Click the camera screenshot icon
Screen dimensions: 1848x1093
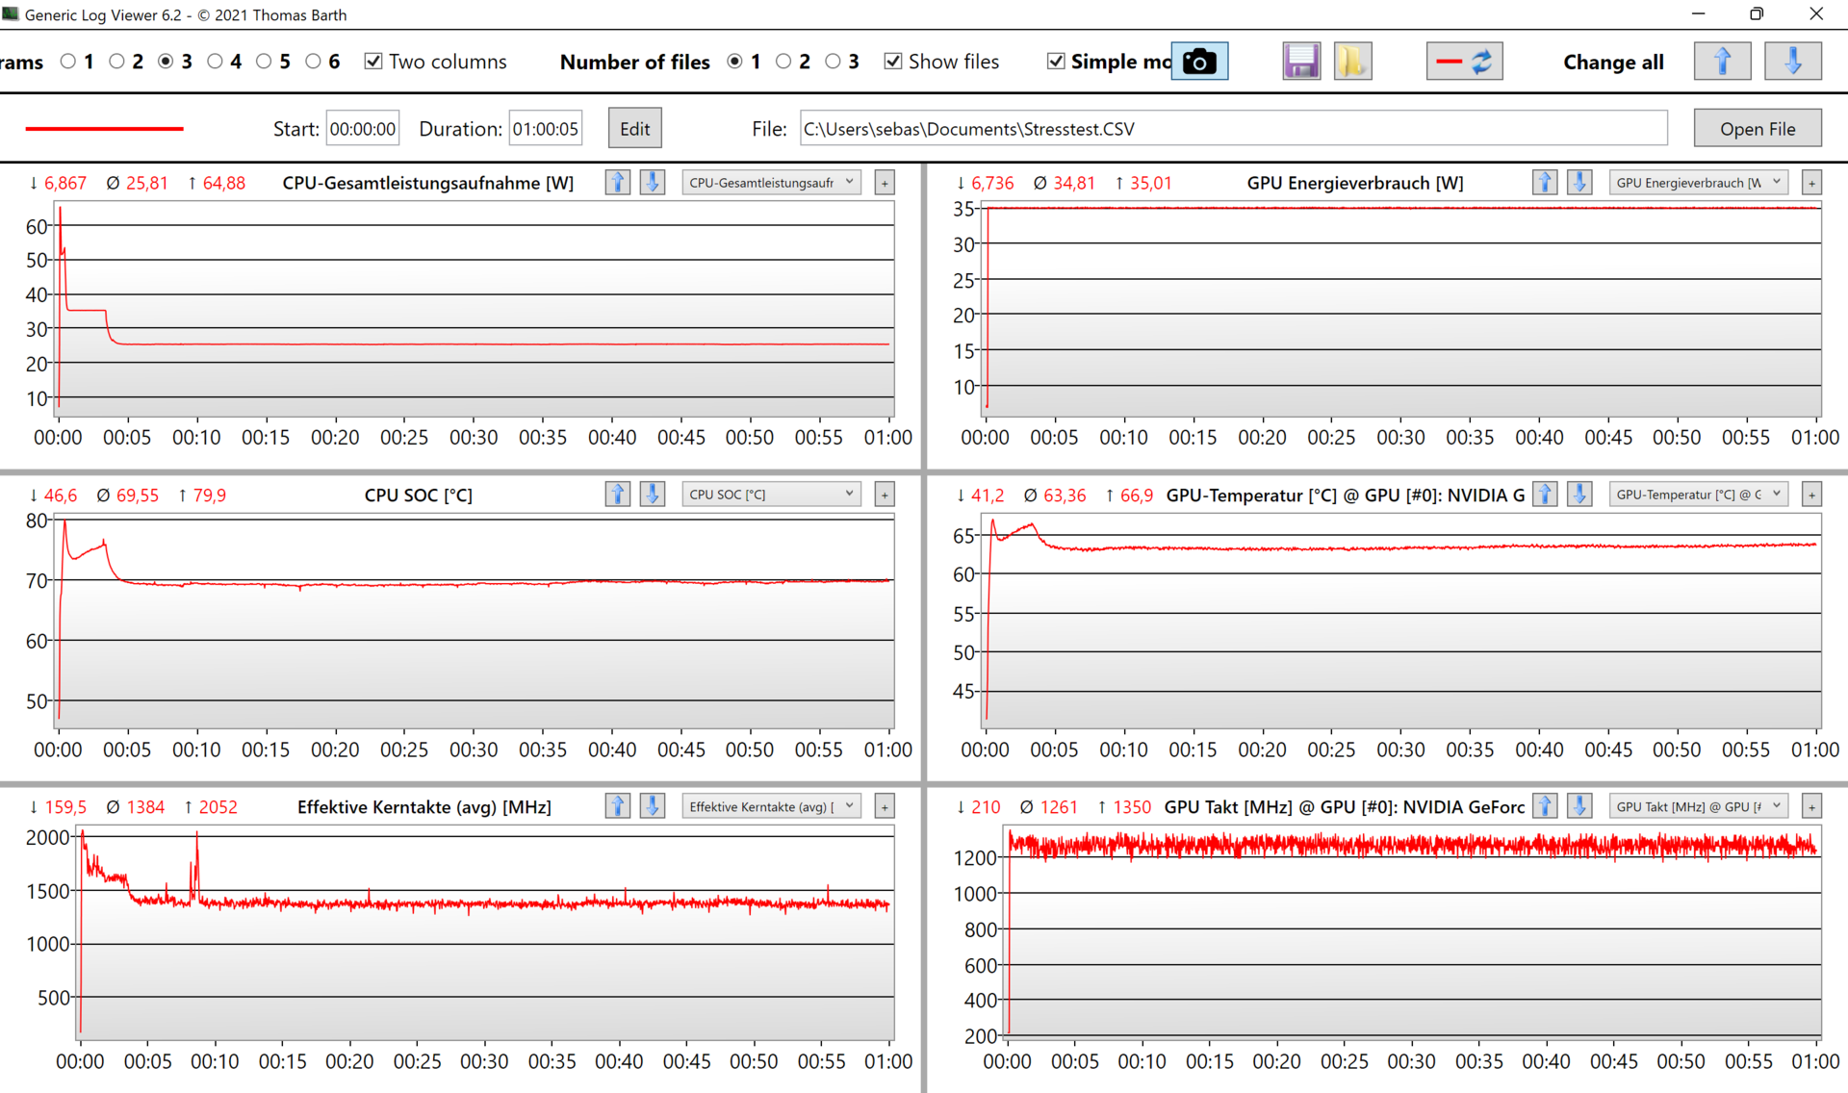[1198, 62]
